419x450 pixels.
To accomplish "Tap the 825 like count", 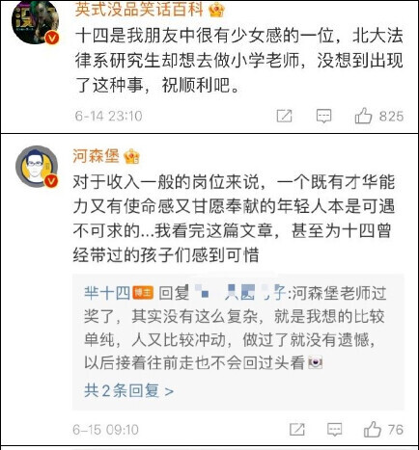I will 391,117.
